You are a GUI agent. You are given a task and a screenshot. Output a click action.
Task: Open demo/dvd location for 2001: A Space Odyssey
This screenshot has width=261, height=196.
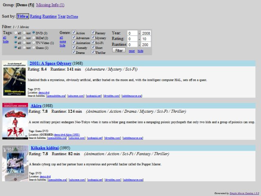[x=44, y=93]
